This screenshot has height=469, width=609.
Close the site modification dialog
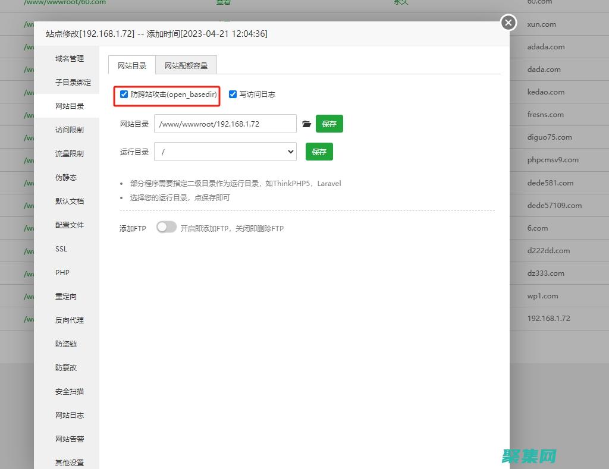[508, 23]
